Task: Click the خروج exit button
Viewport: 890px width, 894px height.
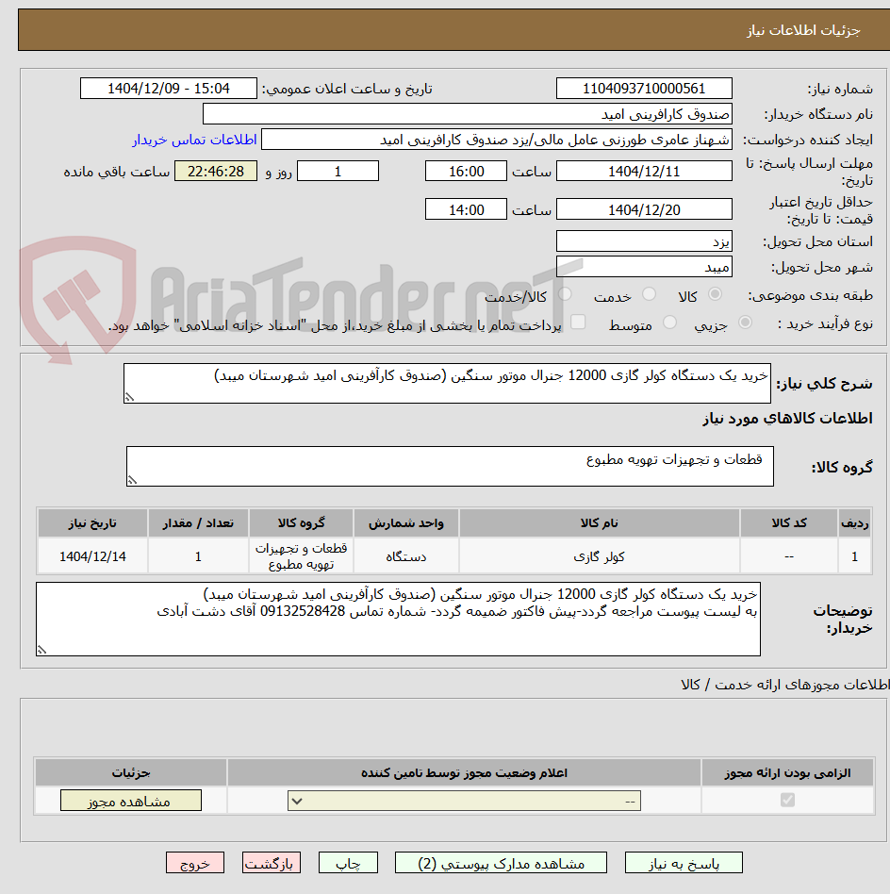Action: [195, 863]
